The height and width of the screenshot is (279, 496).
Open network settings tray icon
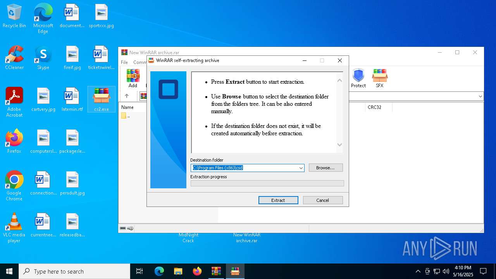(x=437, y=271)
